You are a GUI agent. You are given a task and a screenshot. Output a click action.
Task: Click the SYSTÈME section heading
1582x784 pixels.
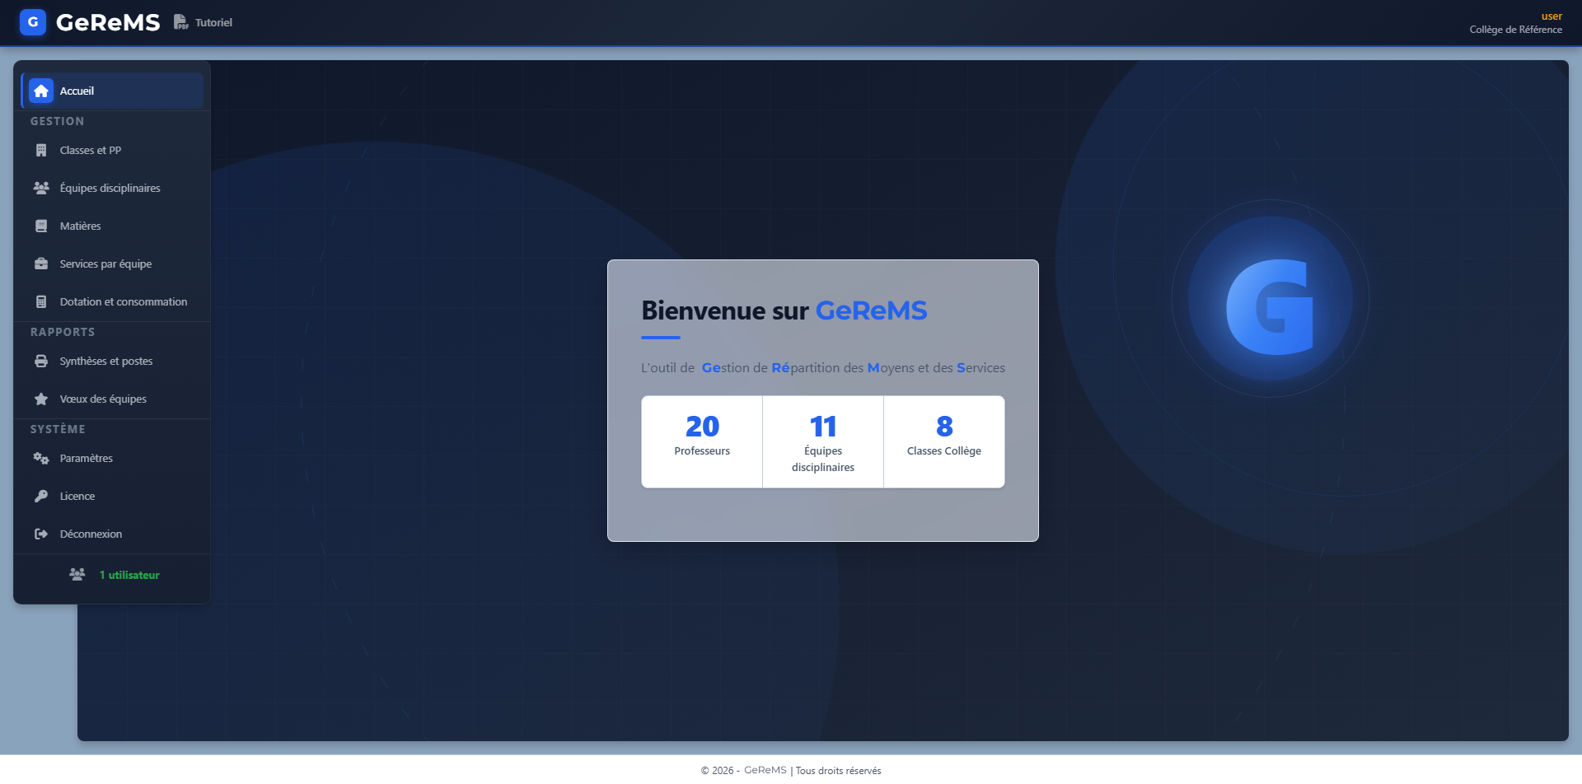click(58, 429)
